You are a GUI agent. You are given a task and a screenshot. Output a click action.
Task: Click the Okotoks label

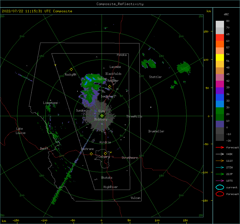pyautogui.click(x=107, y=178)
